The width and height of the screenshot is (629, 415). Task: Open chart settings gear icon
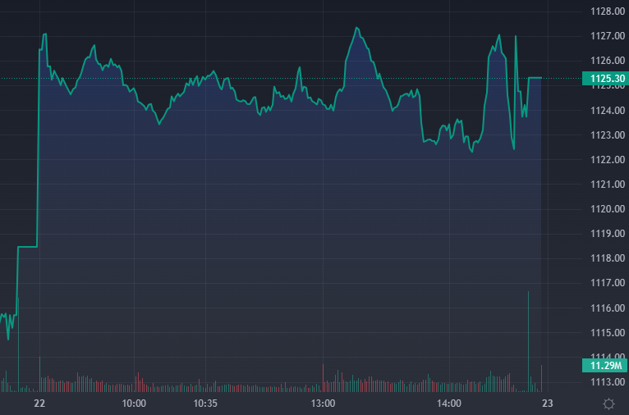(x=608, y=404)
